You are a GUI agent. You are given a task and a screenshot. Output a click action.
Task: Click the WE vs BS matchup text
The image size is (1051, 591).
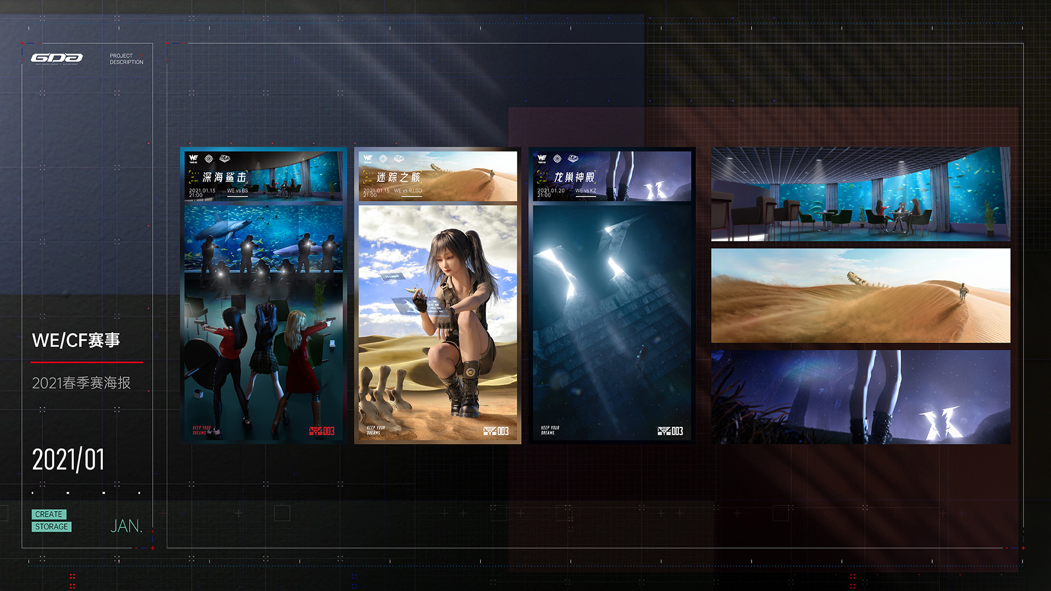238,191
